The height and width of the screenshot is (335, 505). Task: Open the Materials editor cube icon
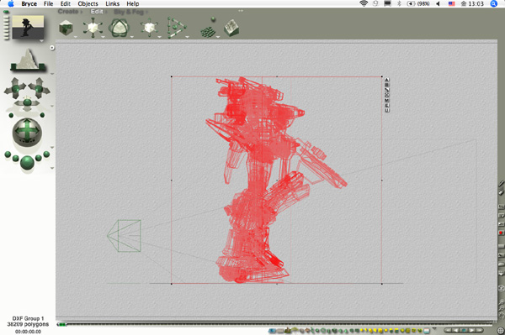66,28
